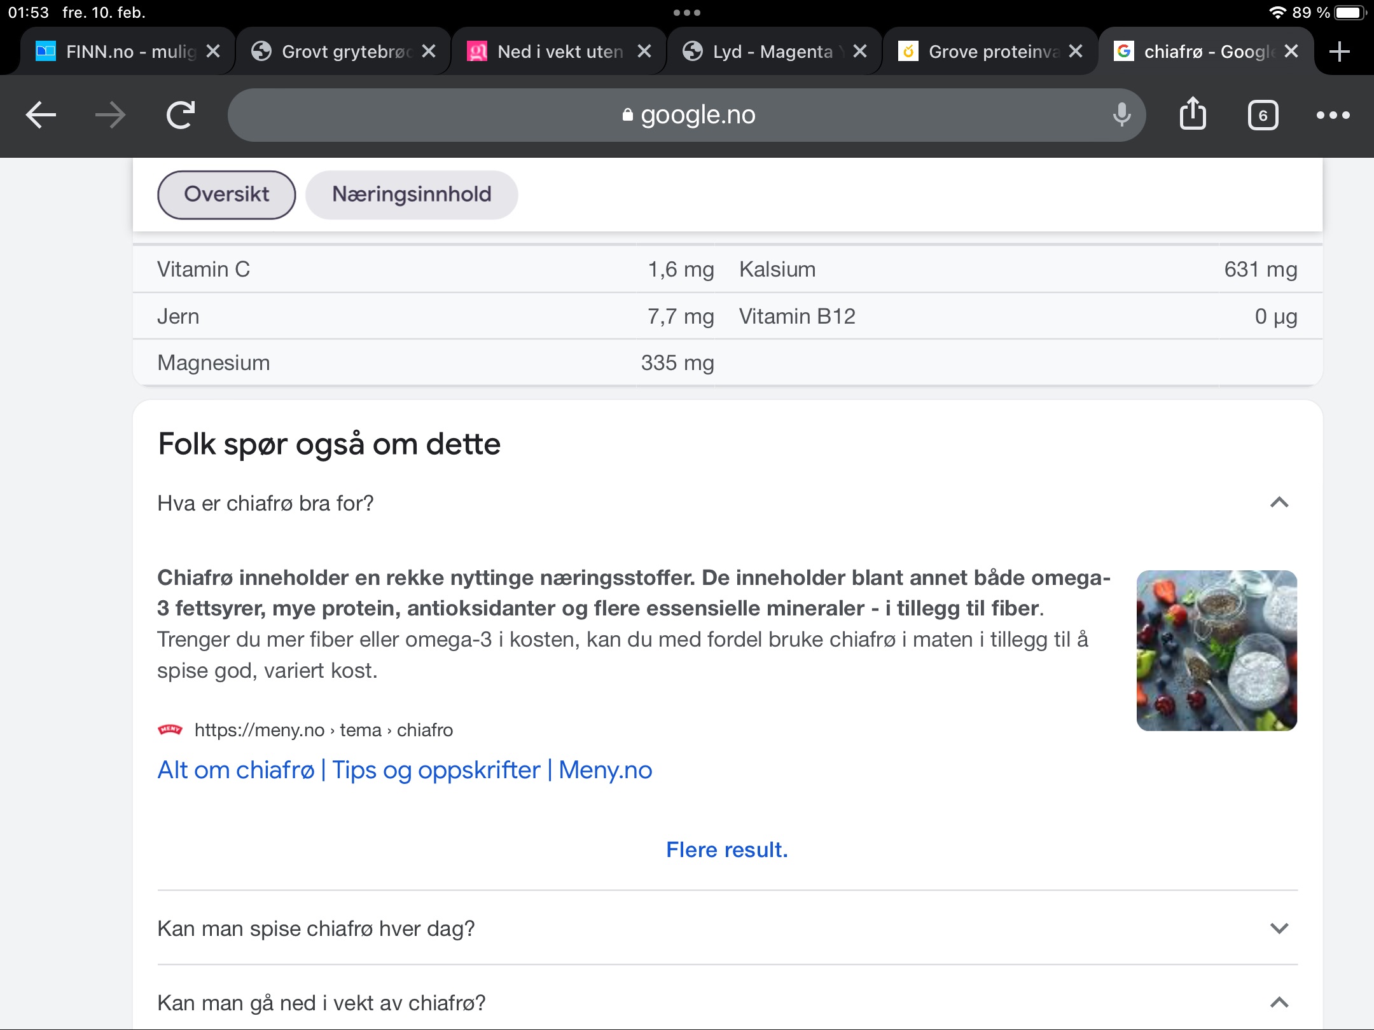This screenshot has height=1030, width=1374.
Task: Go forward with the browser forward arrow
Action: coord(110,115)
